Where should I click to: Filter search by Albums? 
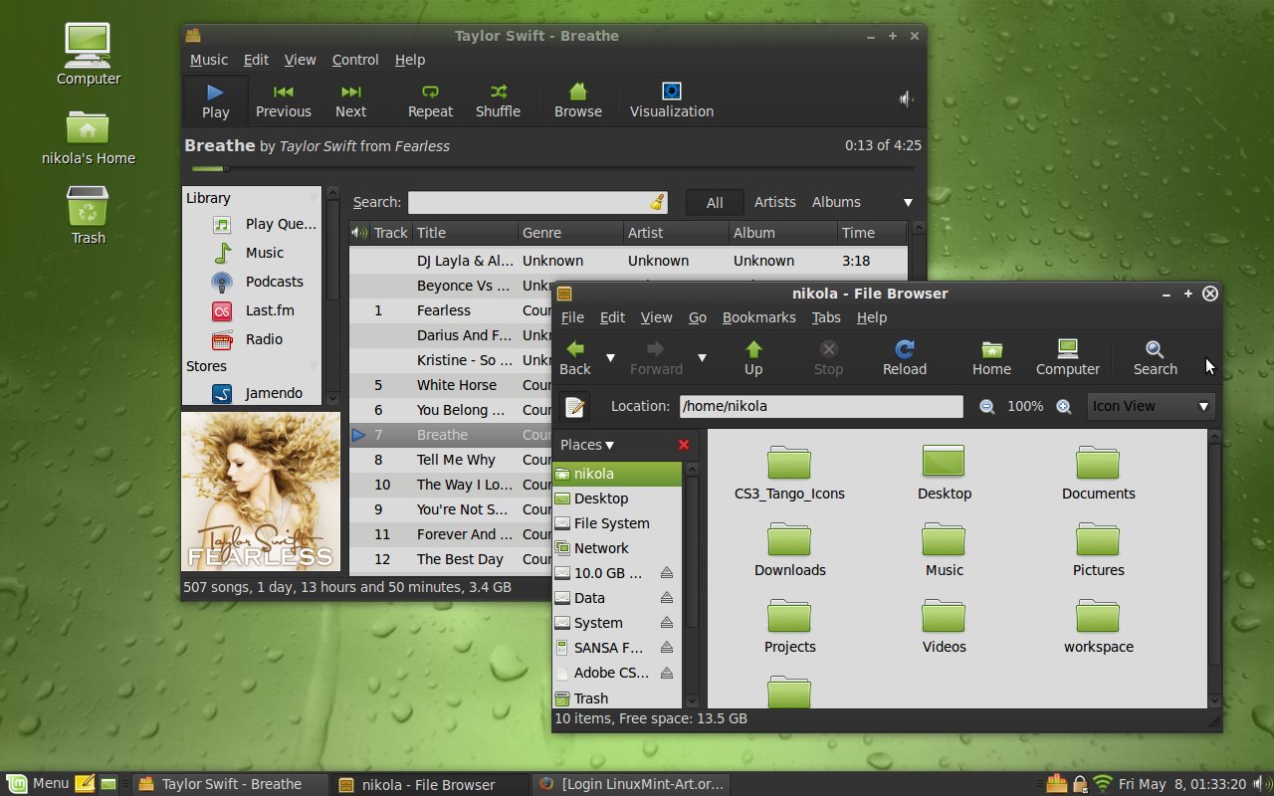tap(836, 202)
